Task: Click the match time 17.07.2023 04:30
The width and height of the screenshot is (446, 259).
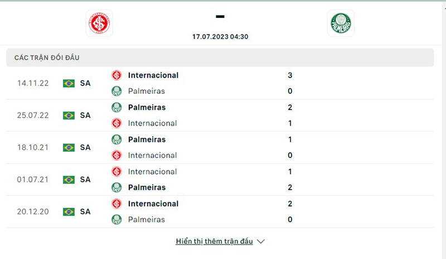Action: (220, 36)
